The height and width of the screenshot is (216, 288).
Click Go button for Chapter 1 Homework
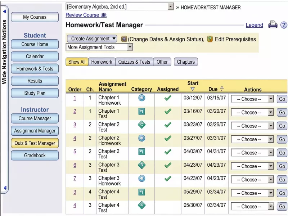click(x=282, y=99)
